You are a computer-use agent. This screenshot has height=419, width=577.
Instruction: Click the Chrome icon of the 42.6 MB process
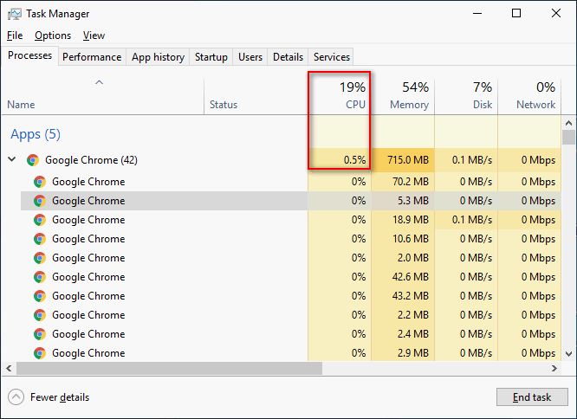click(40, 277)
